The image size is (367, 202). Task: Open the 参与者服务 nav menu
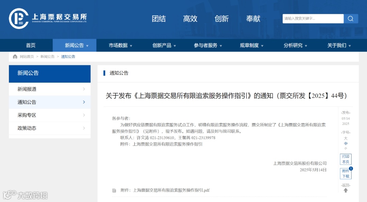tap(206, 45)
